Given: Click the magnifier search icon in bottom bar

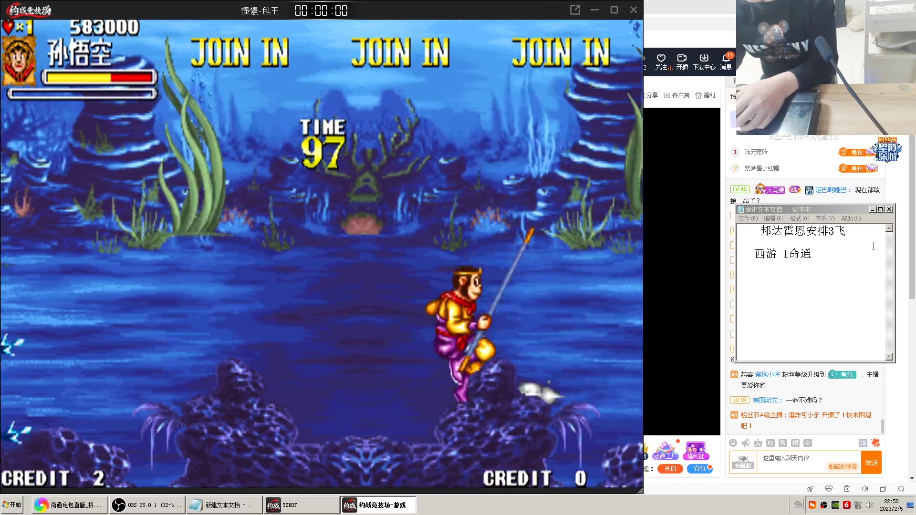Looking at the screenshot, I should (901, 489).
